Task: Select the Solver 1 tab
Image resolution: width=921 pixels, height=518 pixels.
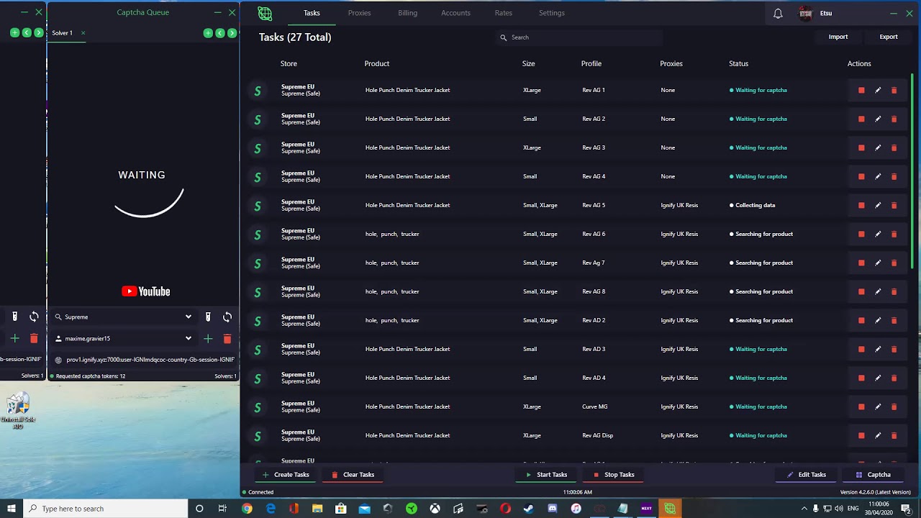Action: (62, 33)
